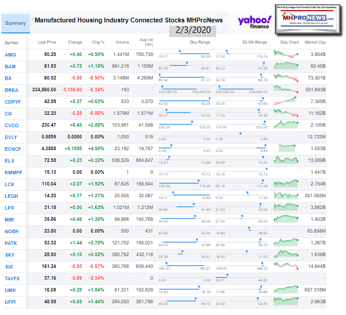Open the UMH ticker link

click(x=10, y=290)
